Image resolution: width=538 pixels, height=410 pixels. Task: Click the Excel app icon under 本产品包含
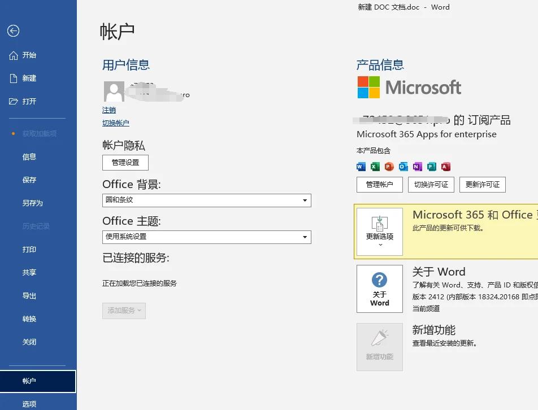point(375,167)
